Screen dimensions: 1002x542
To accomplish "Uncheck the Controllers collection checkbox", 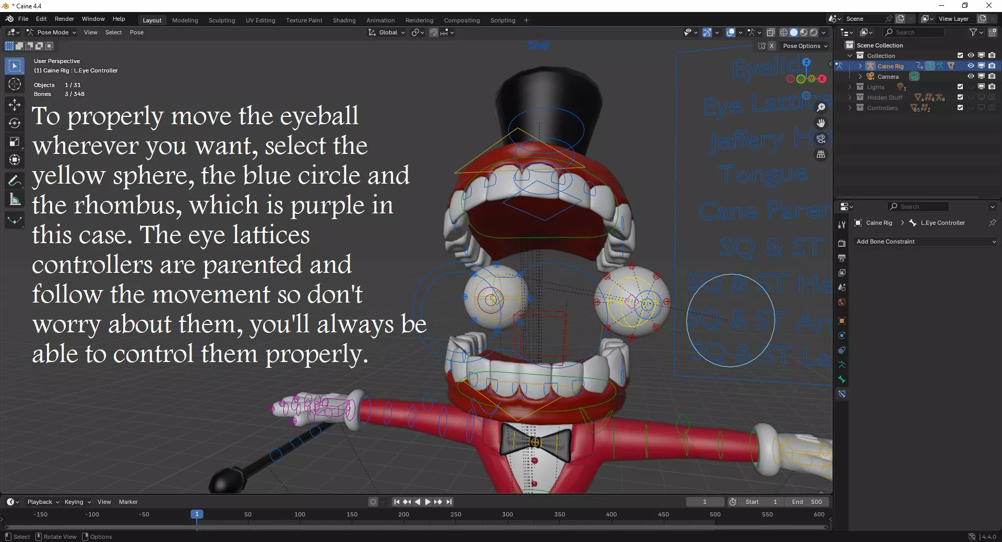I will click(960, 108).
